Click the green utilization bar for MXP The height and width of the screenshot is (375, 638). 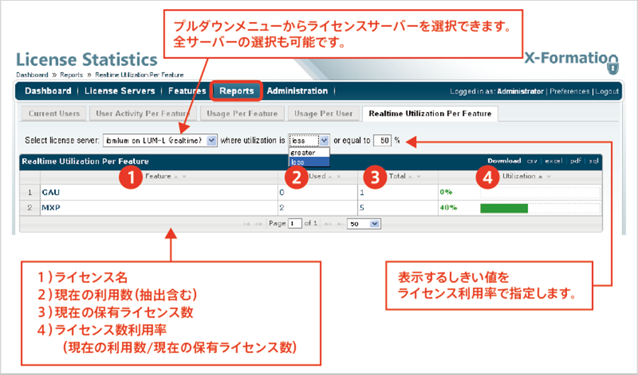(504, 208)
